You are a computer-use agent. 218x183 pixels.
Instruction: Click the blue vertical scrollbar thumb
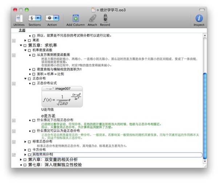[205, 116]
